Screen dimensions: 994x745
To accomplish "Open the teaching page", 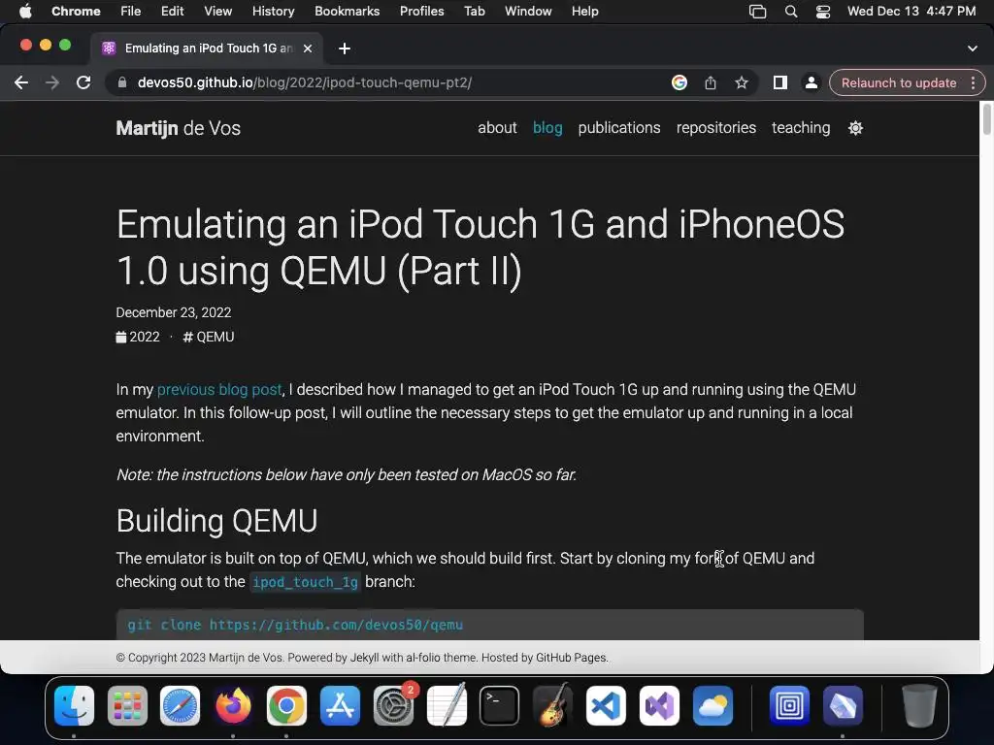I will pos(801,128).
